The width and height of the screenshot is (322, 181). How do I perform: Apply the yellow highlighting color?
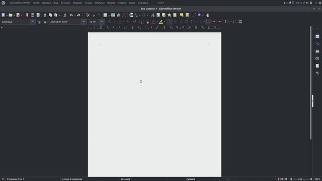pyautogui.click(x=161, y=22)
